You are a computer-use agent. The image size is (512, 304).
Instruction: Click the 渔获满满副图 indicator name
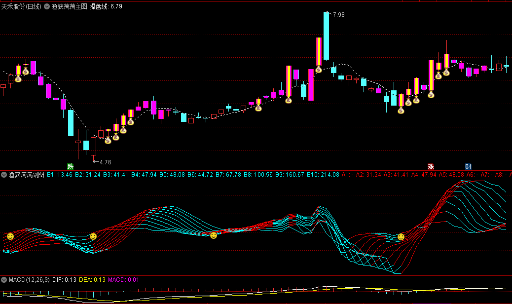[27, 175]
